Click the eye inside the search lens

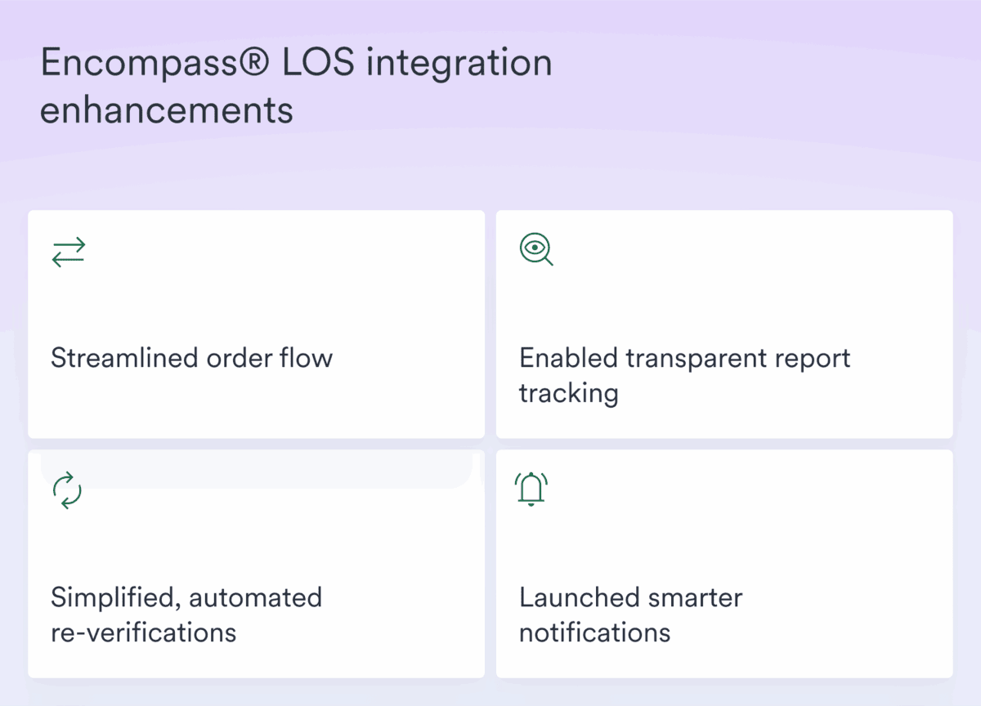[533, 247]
